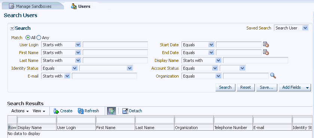314x138 pixels.
Task: Click the Telephone Number column header
Action: coord(233,128)
